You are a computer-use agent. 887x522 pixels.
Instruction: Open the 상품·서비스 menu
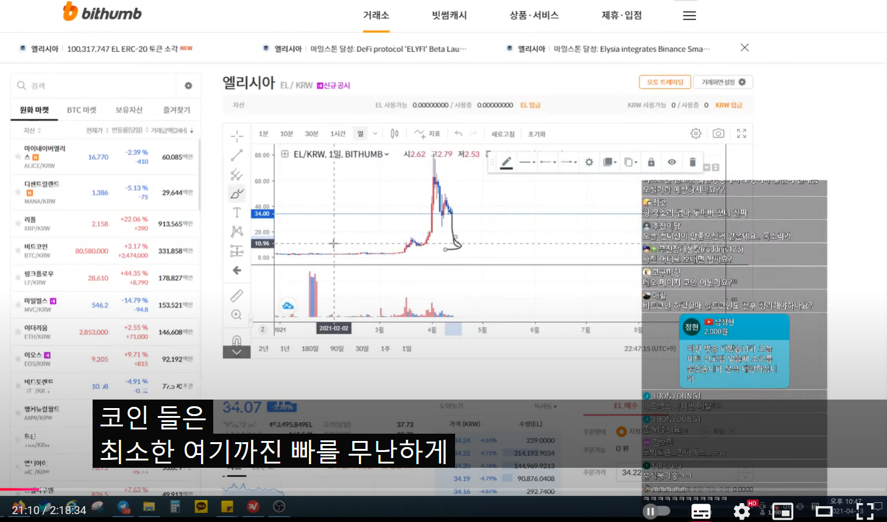[x=534, y=15]
